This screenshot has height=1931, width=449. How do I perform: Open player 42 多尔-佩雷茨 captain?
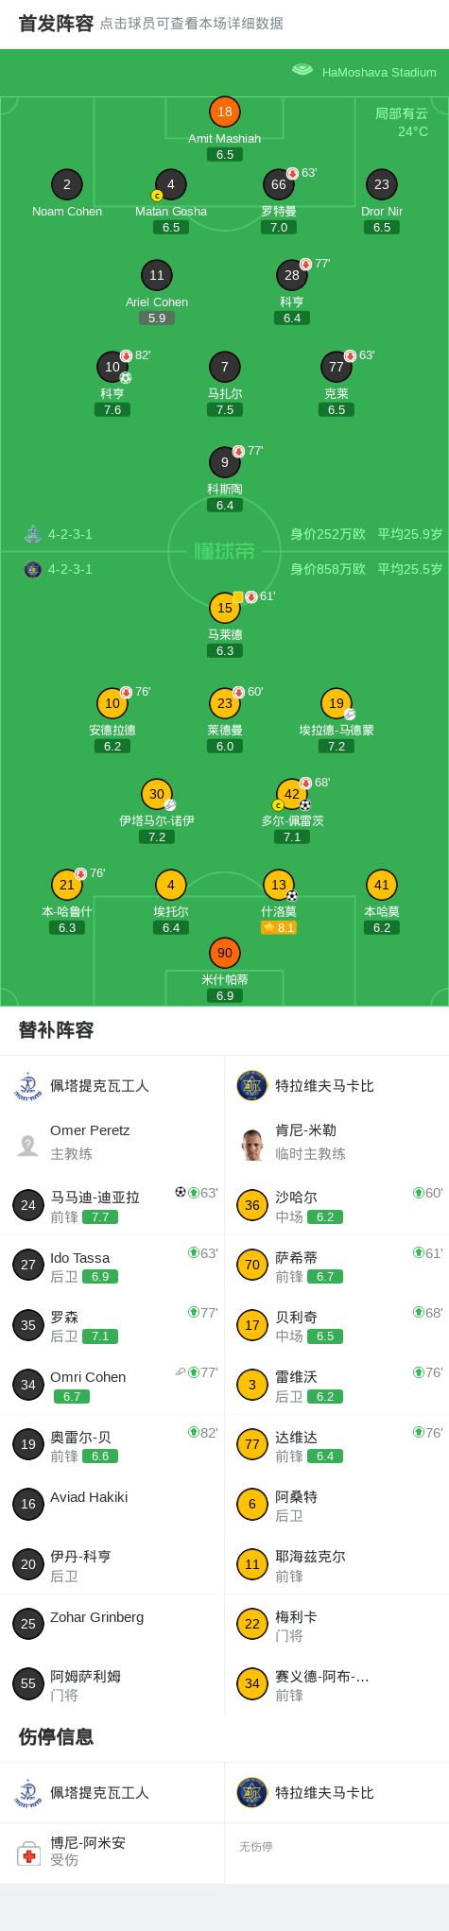(292, 794)
